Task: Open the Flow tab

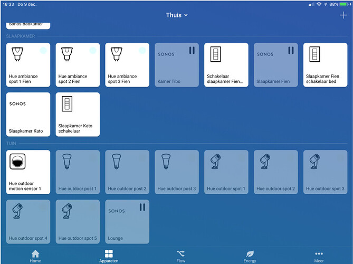Action: (x=181, y=256)
